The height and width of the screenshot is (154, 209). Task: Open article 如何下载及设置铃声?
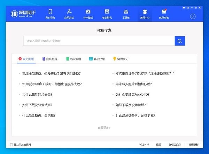(37, 105)
